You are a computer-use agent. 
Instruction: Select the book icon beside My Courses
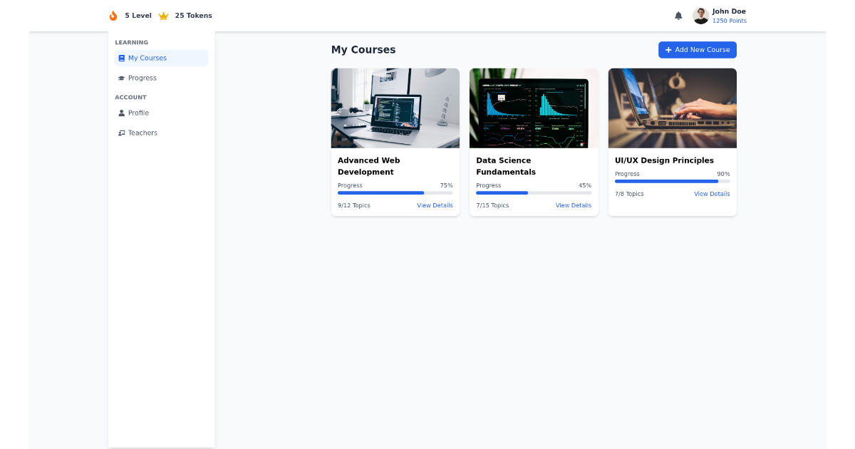121,58
